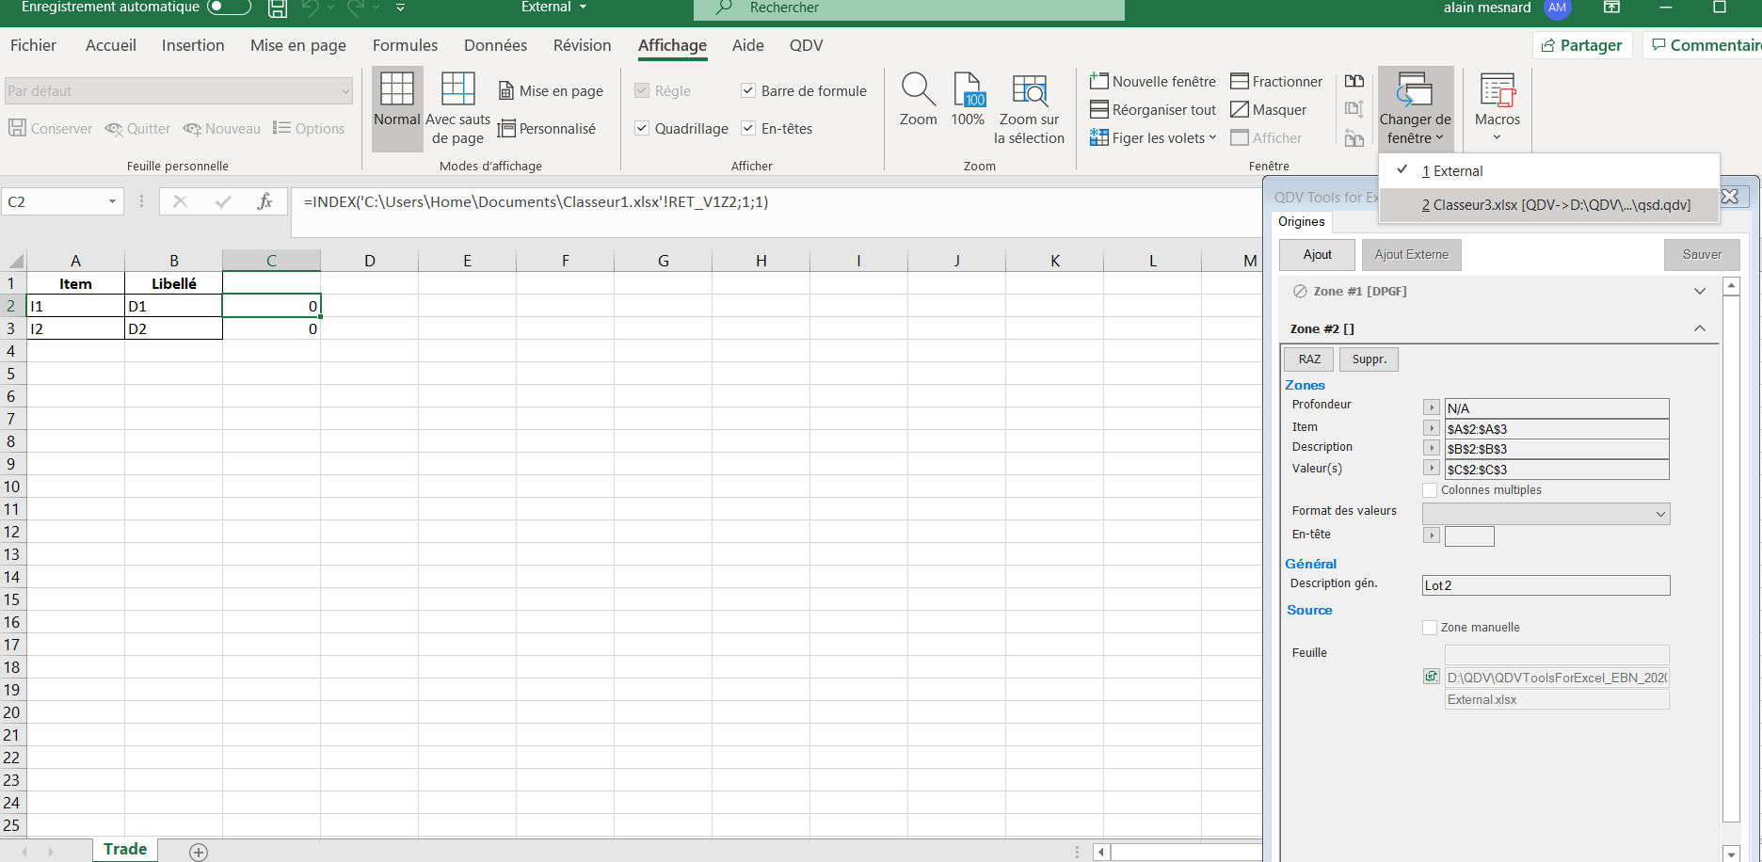
Task: Click the Description gén. input field
Action: [1546, 585]
